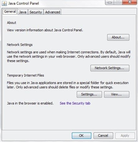Minimize the Java Control Panel window
Image resolution: width=138 pixels, height=142 pixels.
pos(110,2)
